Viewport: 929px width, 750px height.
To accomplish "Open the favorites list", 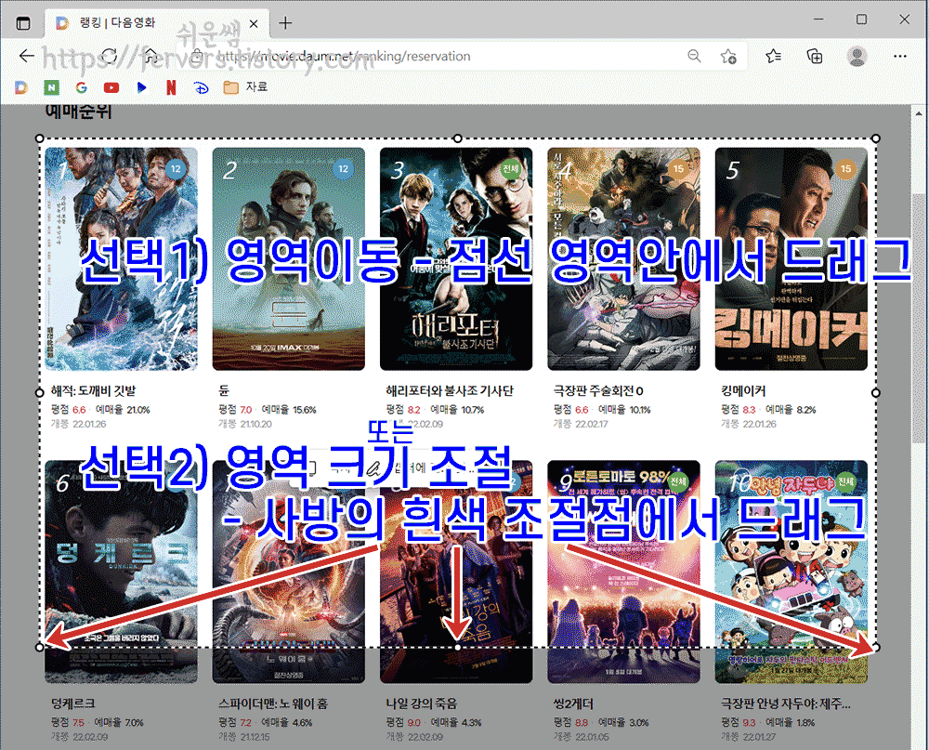I will click(x=773, y=57).
